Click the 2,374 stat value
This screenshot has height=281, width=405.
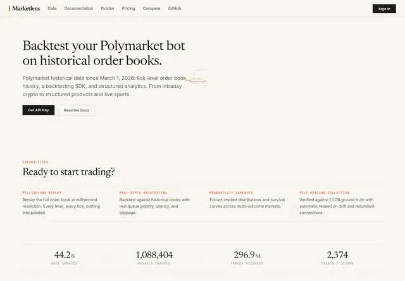(337, 255)
